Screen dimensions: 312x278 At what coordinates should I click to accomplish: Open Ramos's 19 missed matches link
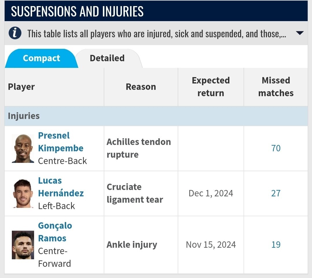pyautogui.click(x=276, y=245)
